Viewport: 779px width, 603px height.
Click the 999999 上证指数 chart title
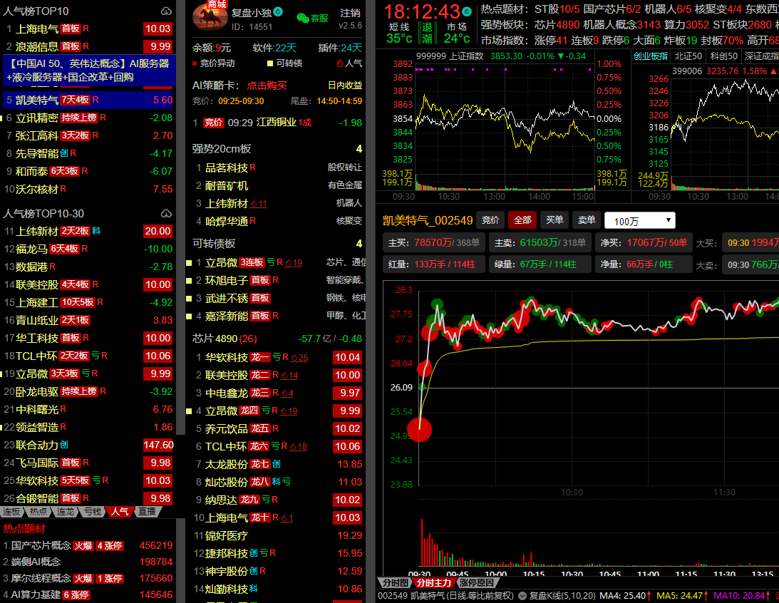(x=450, y=56)
